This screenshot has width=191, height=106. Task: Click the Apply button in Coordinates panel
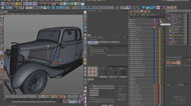point(123,77)
